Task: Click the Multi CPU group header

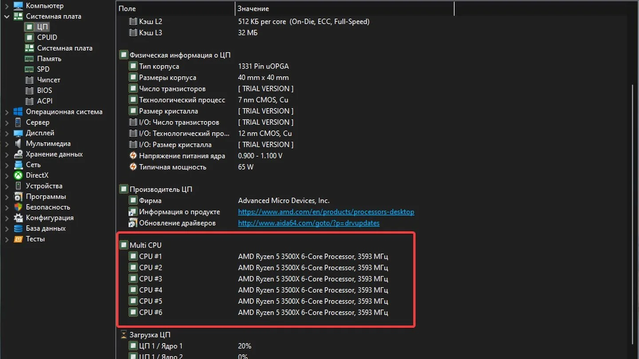Action: tap(141, 245)
